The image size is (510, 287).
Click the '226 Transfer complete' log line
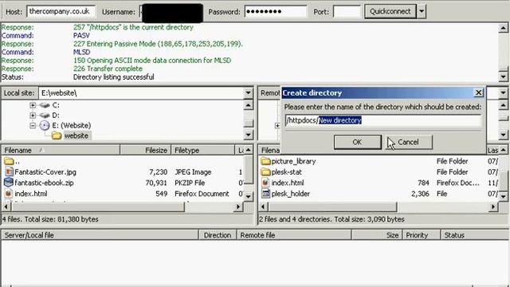[108, 69]
